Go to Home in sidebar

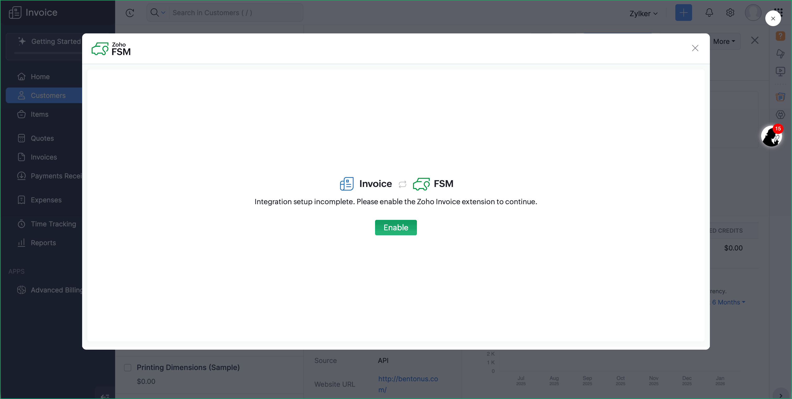click(x=40, y=77)
